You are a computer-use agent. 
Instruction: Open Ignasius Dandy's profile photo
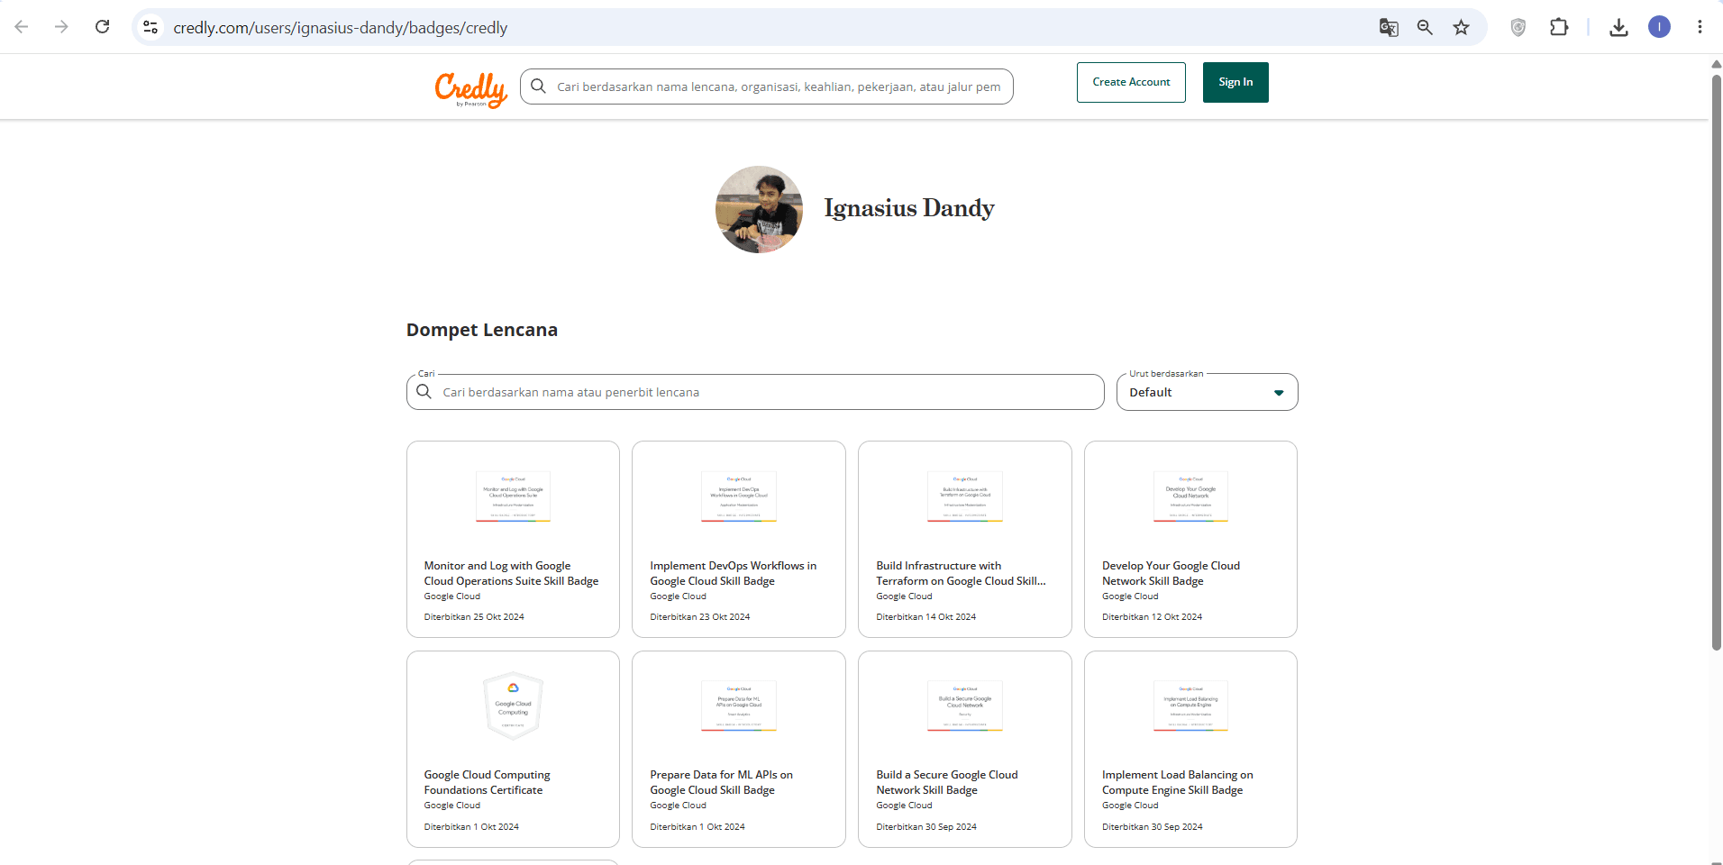(x=759, y=209)
